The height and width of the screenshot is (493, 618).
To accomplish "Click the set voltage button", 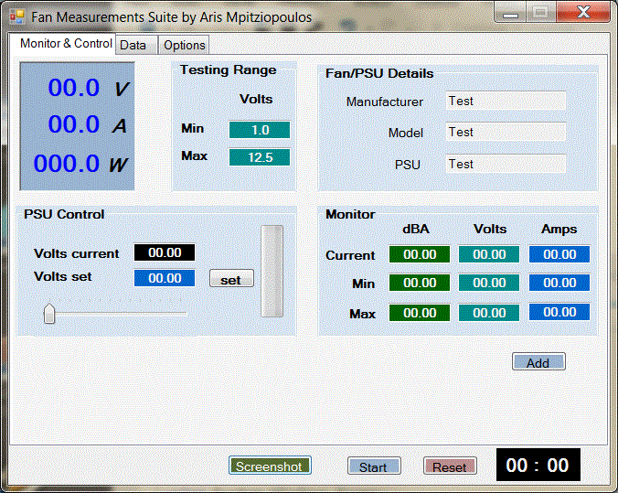I will coord(231,278).
